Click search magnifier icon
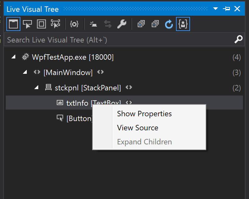249x199 pixels. pyautogui.click(x=238, y=40)
